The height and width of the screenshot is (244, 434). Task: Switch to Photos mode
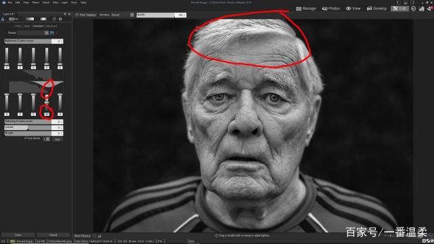[x=331, y=9]
